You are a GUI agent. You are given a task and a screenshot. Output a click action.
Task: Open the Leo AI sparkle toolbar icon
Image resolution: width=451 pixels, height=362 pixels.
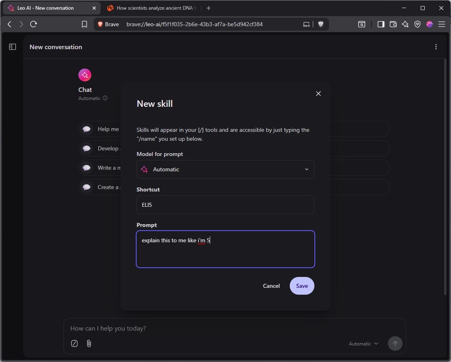405,24
